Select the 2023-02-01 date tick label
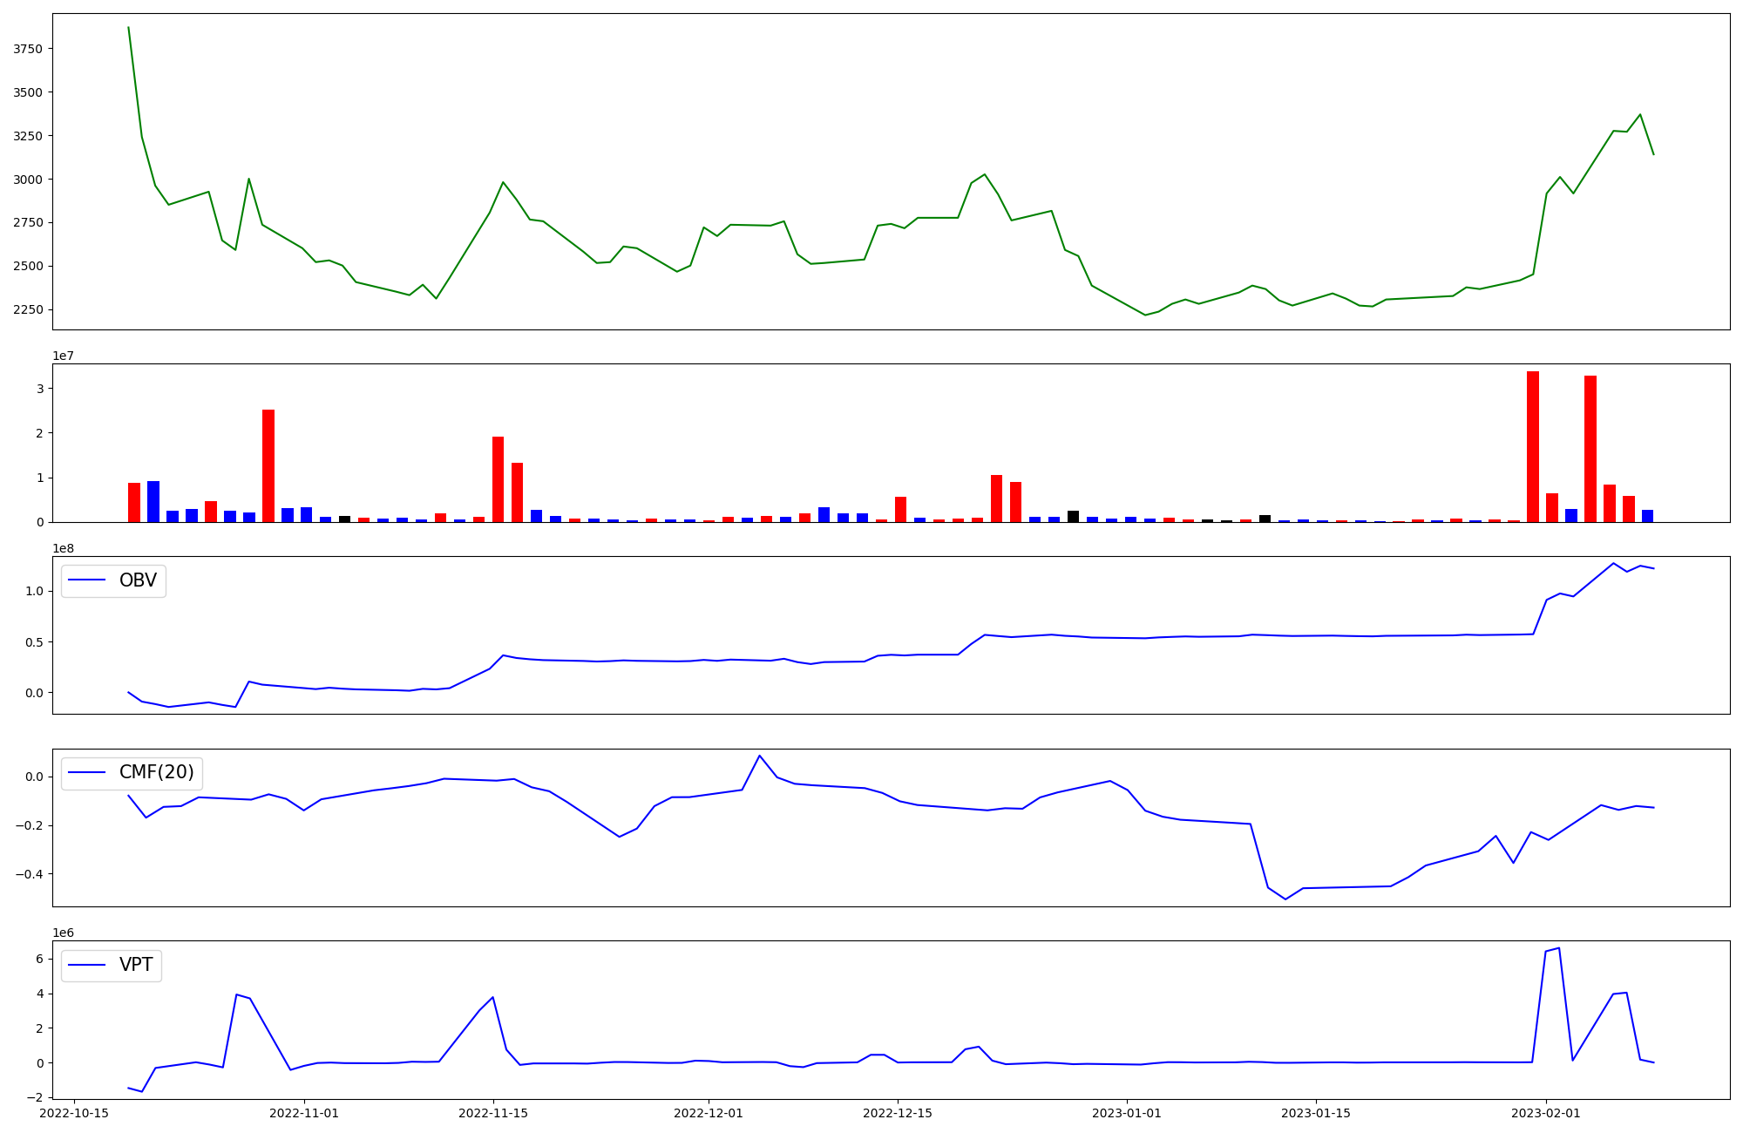This screenshot has height=1133, width=1743. coord(1546,1113)
